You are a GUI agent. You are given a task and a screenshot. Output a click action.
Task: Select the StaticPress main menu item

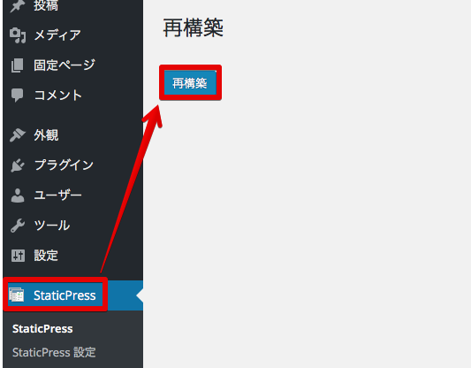pyautogui.click(x=73, y=295)
